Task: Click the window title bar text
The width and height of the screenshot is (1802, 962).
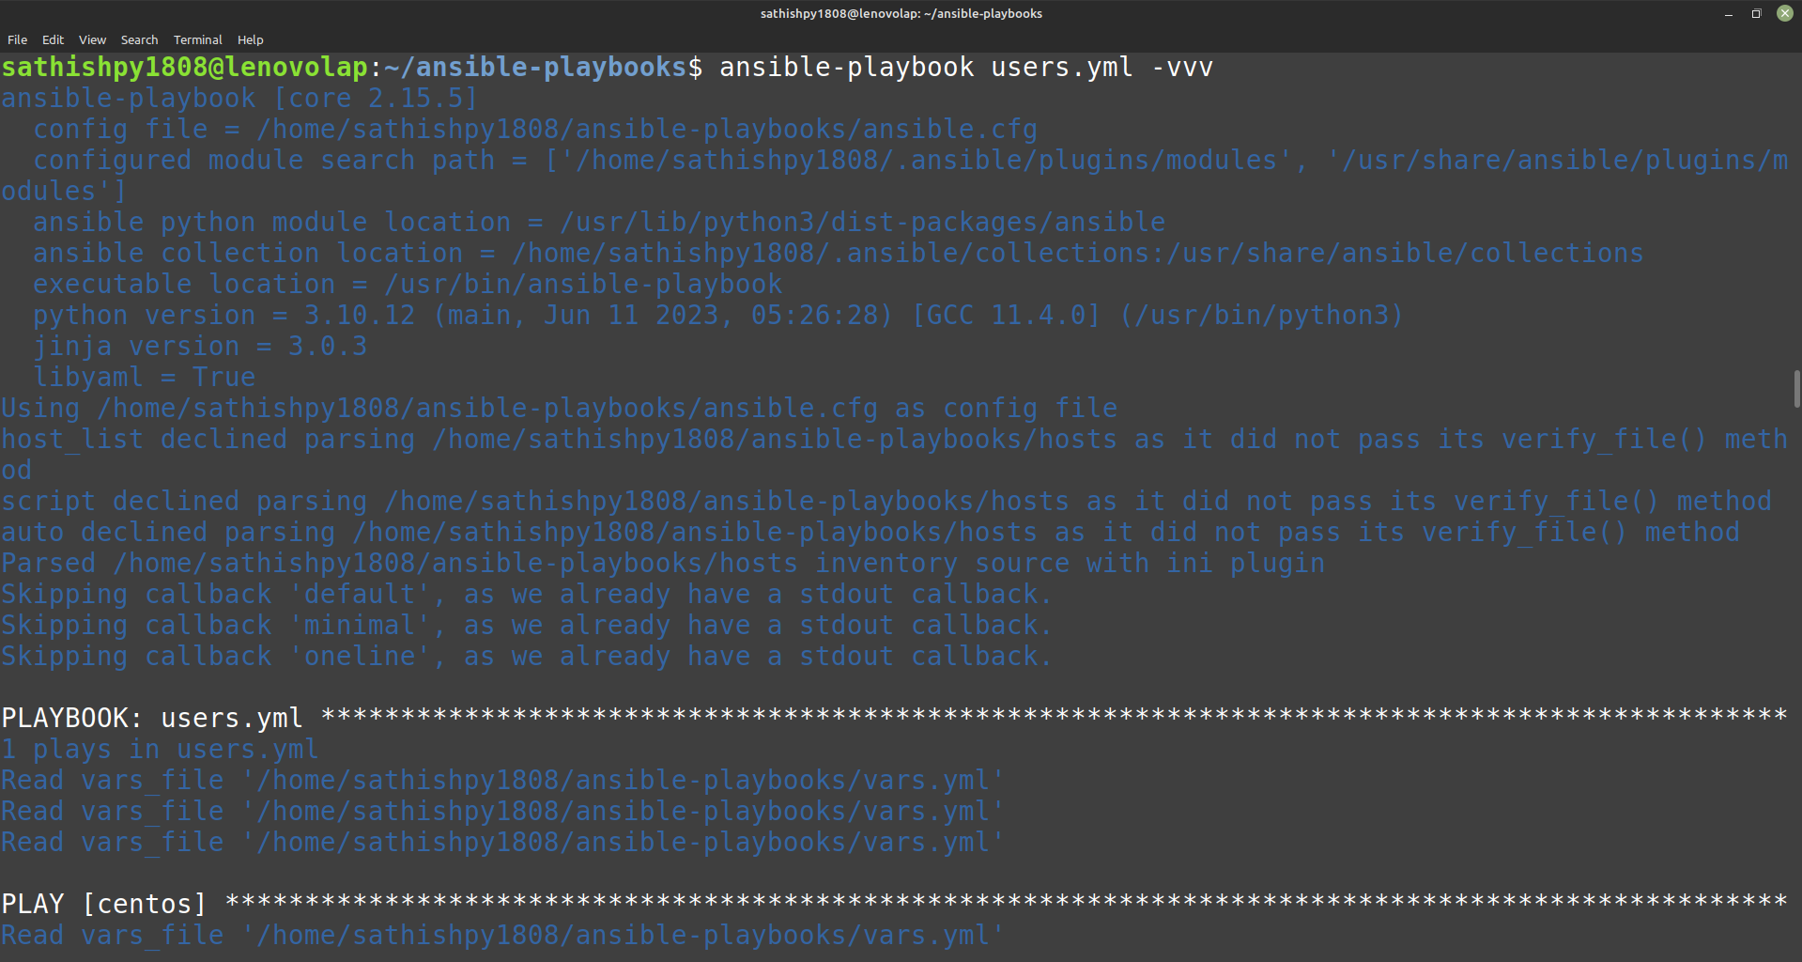Action: coord(901,14)
